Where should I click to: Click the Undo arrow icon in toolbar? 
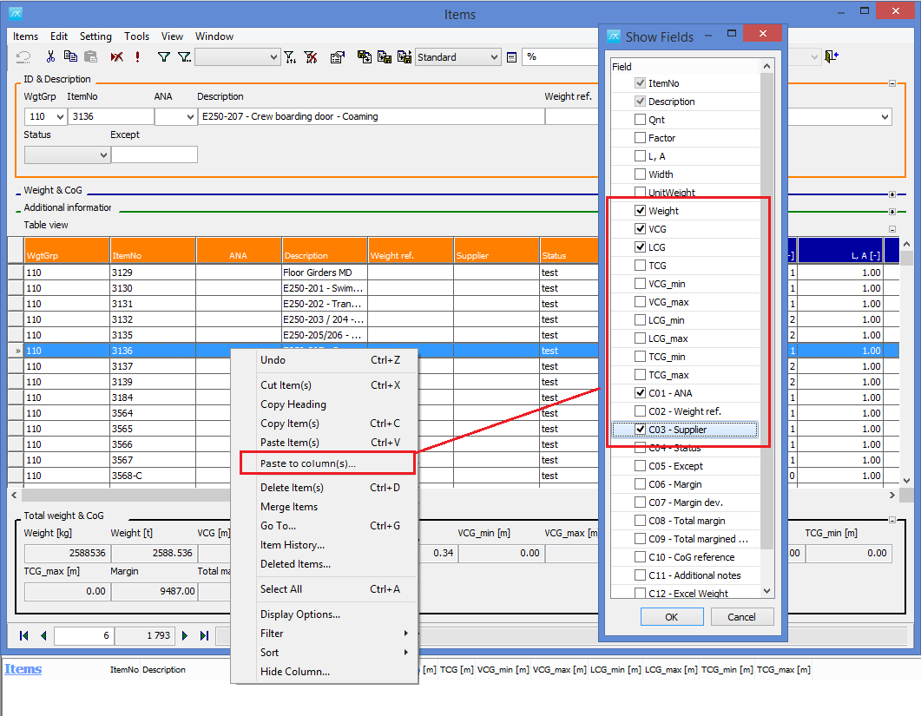pyautogui.click(x=23, y=56)
